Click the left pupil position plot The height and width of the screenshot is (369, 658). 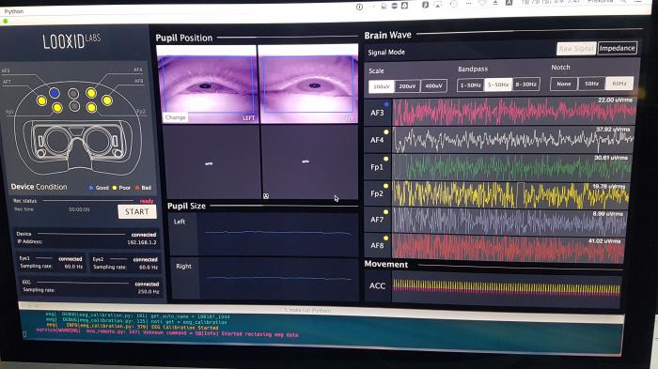point(212,162)
